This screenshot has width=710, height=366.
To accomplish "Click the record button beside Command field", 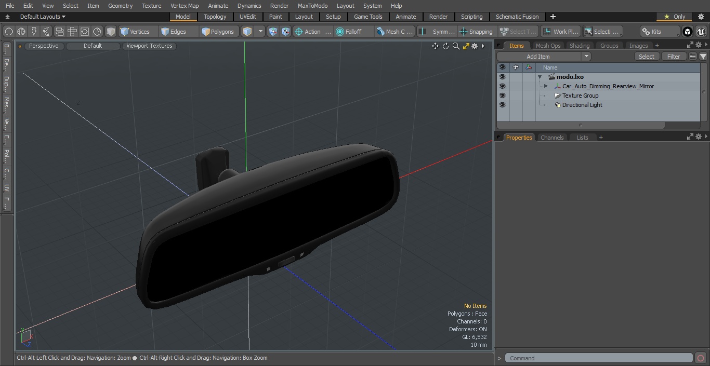I will (700, 358).
